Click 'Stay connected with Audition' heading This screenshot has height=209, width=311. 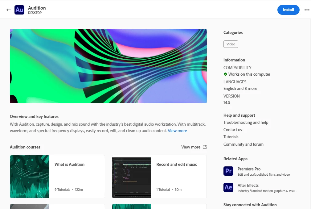(x=250, y=205)
